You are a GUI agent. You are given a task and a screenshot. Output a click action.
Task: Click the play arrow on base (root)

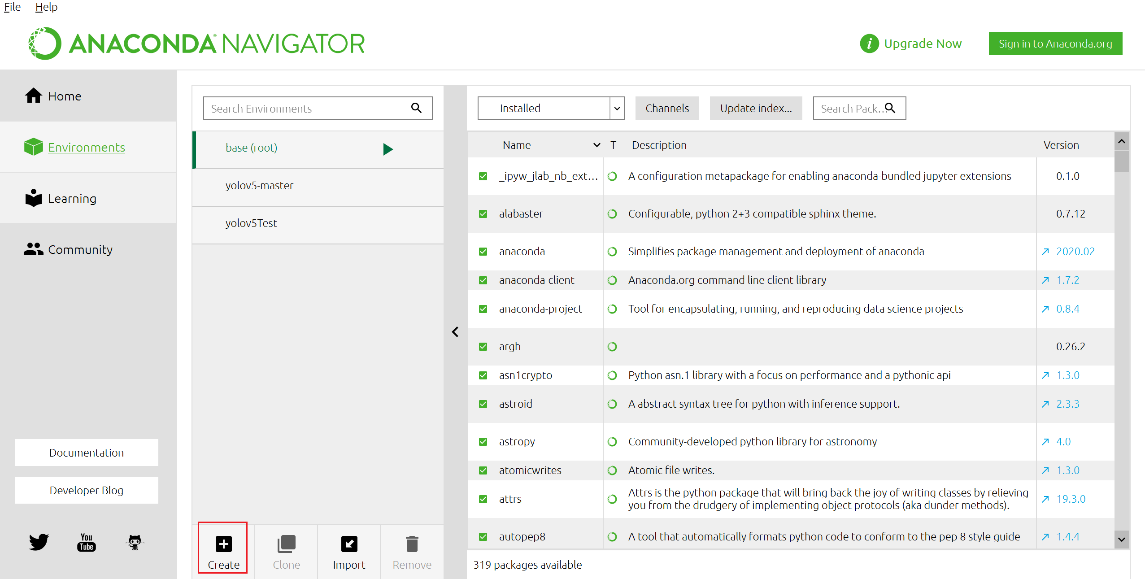point(388,149)
